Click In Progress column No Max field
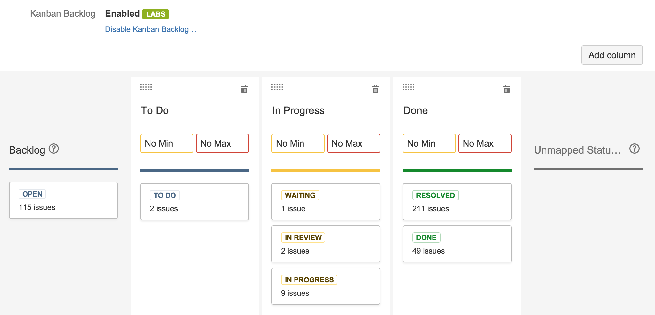The width and height of the screenshot is (655, 315). tap(353, 143)
